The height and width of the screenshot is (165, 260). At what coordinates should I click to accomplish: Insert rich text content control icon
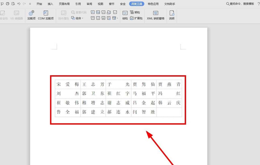[x=93, y=12]
